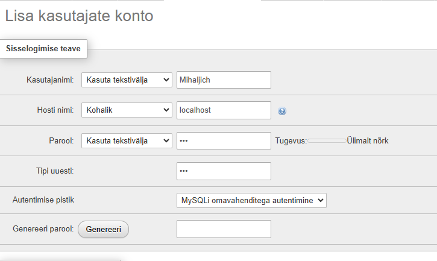Click the 'Parool:' label
The width and height of the screenshot is (437, 261).
61,140
